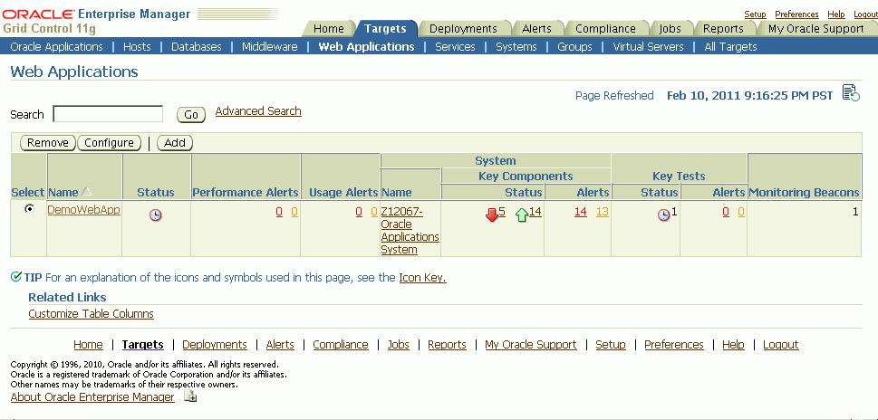This screenshot has height=420, width=878.
Task: Open All Targets subtab
Action: coord(730,47)
